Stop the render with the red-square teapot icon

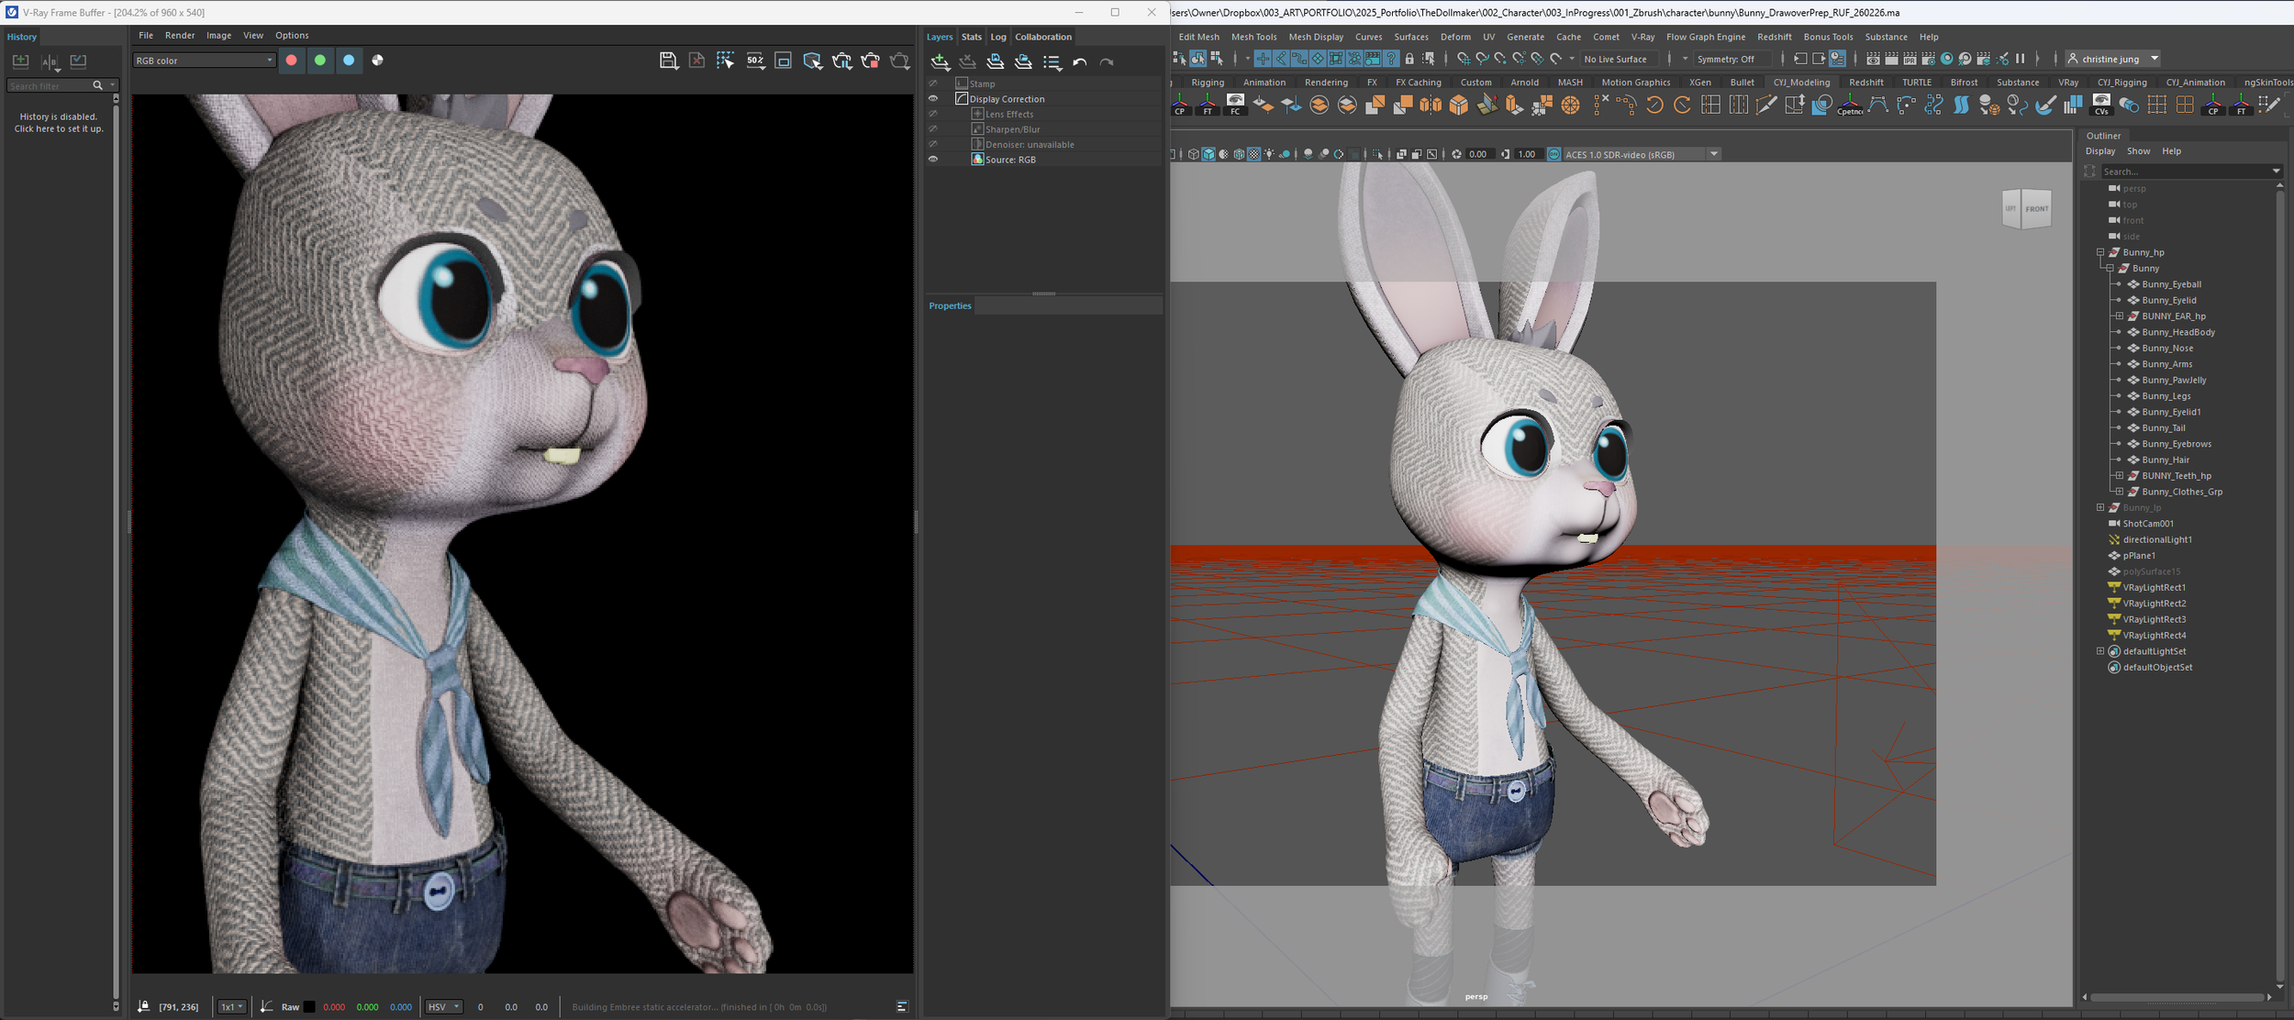click(x=870, y=61)
